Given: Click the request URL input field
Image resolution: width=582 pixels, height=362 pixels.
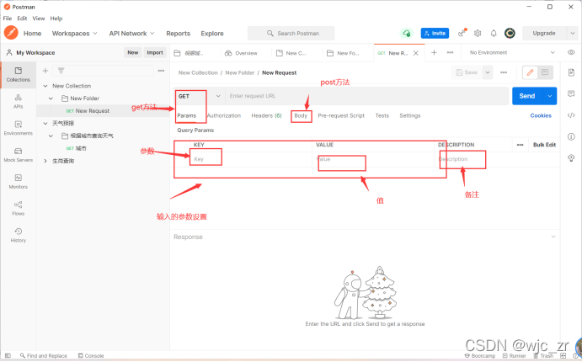Looking at the screenshot, I should coord(366,96).
